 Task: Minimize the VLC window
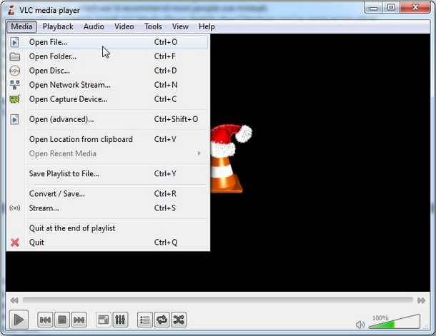tap(374, 8)
